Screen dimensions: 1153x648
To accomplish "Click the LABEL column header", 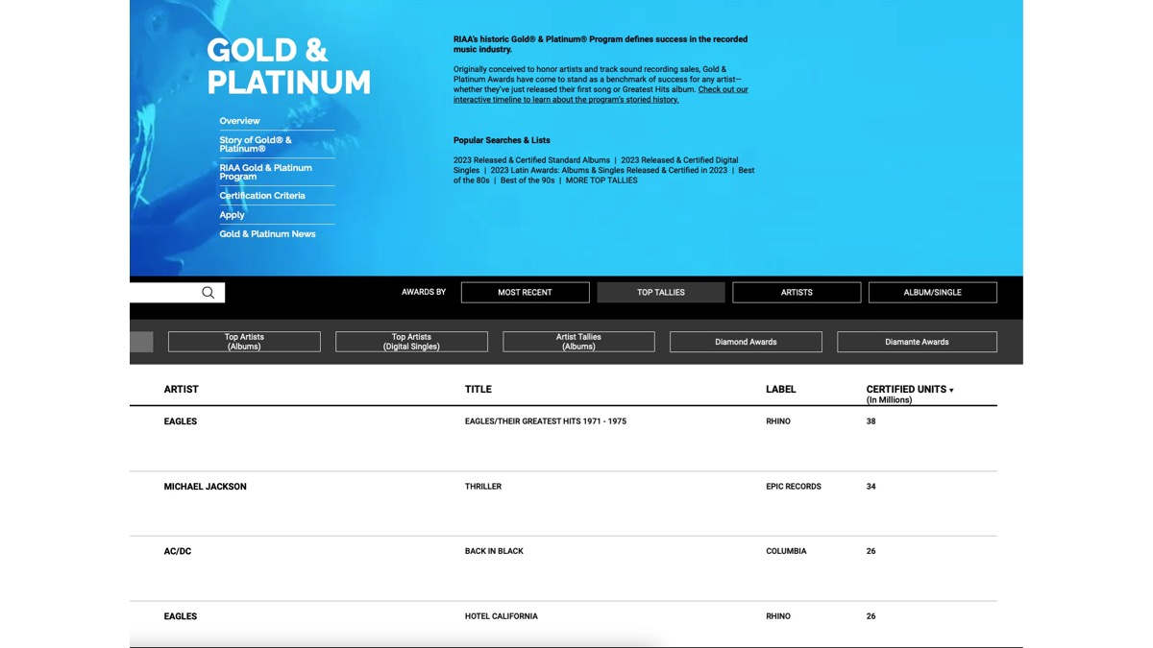I will pyautogui.click(x=781, y=390).
